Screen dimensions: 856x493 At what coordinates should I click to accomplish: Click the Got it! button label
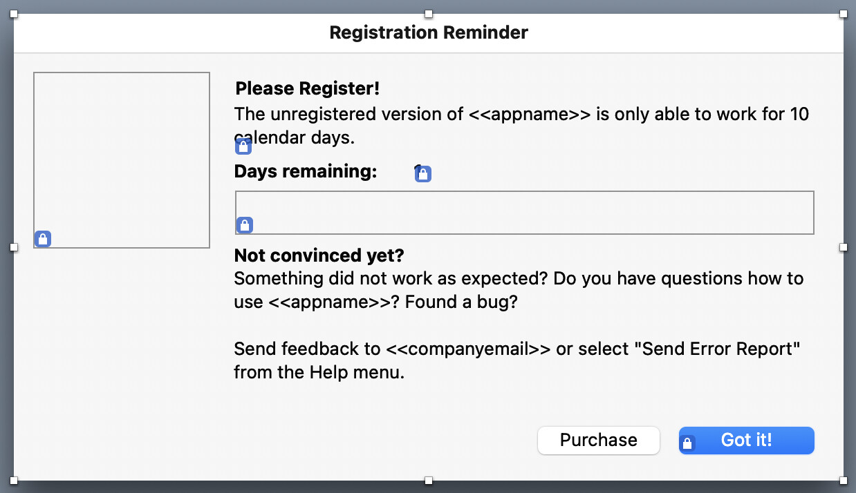747,441
